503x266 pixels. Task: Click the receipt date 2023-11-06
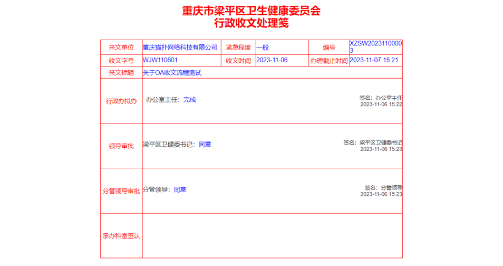click(272, 60)
